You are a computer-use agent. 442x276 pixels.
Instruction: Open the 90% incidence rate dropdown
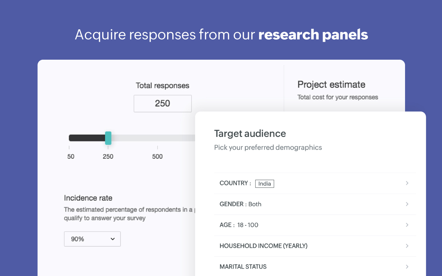coord(92,239)
